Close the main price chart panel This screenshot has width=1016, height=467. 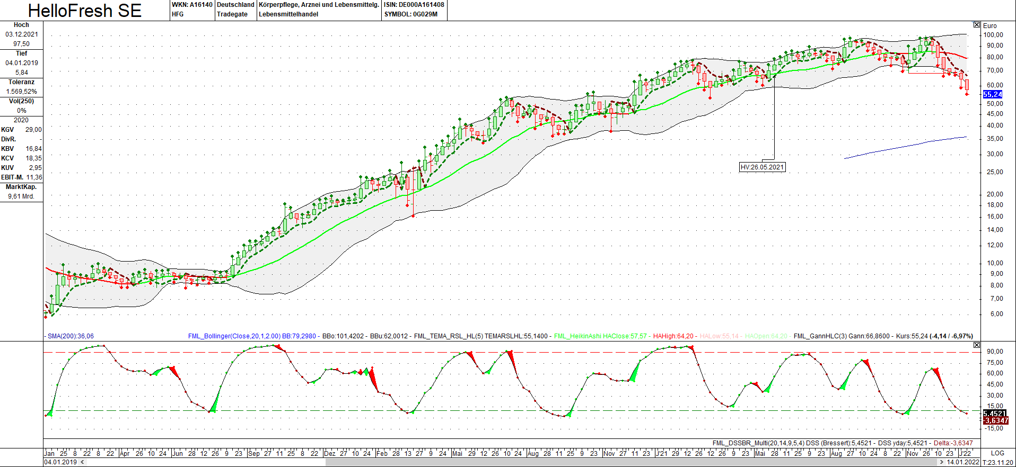pyautogui.click(x=977, y=25)
